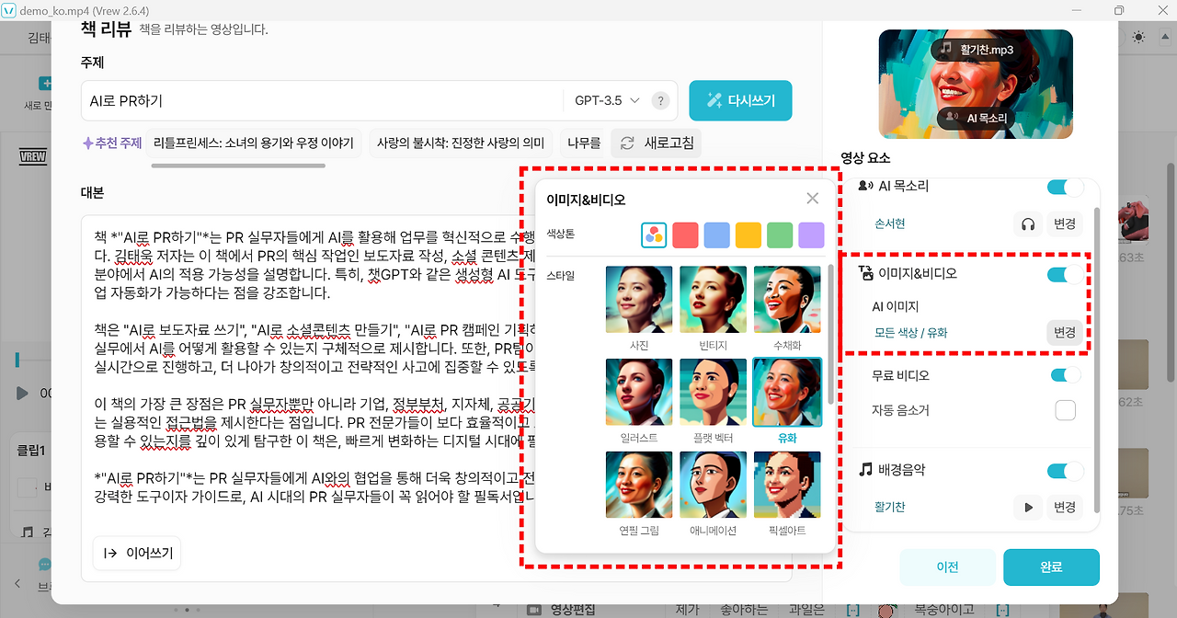Image resolution: width=1177 pixels, height=618 pixels.
Task: Click 변경 button for AI 이미지 style
Action: point(1065,333)
